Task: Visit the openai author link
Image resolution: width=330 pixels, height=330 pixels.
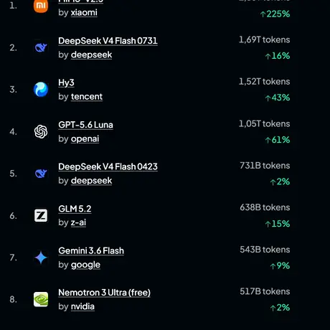Action: (x=85, y=139)
